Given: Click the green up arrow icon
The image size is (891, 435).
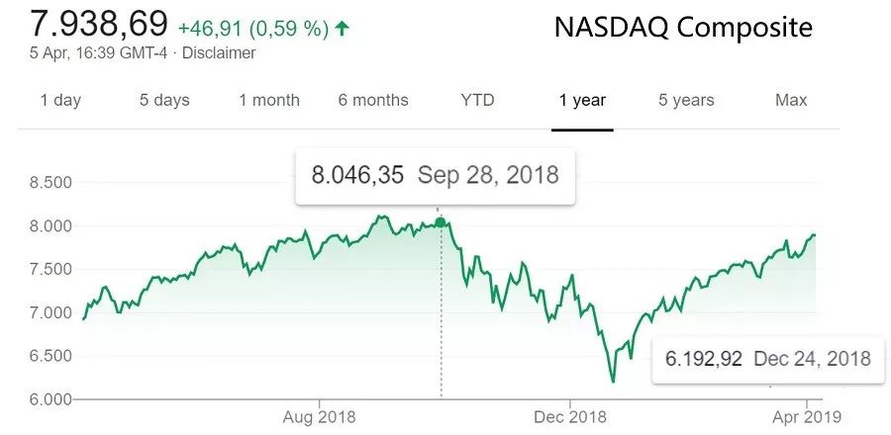Looking at the screenshot, I should click(x=343, y=29).
